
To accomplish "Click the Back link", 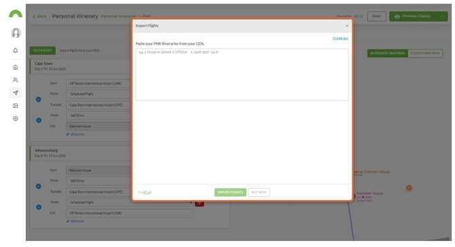I will pyautogui.click(x=40, y=16).
